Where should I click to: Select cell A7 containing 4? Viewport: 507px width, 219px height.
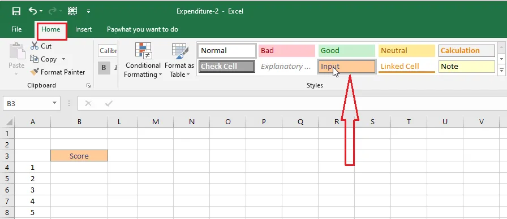point(33,202)
